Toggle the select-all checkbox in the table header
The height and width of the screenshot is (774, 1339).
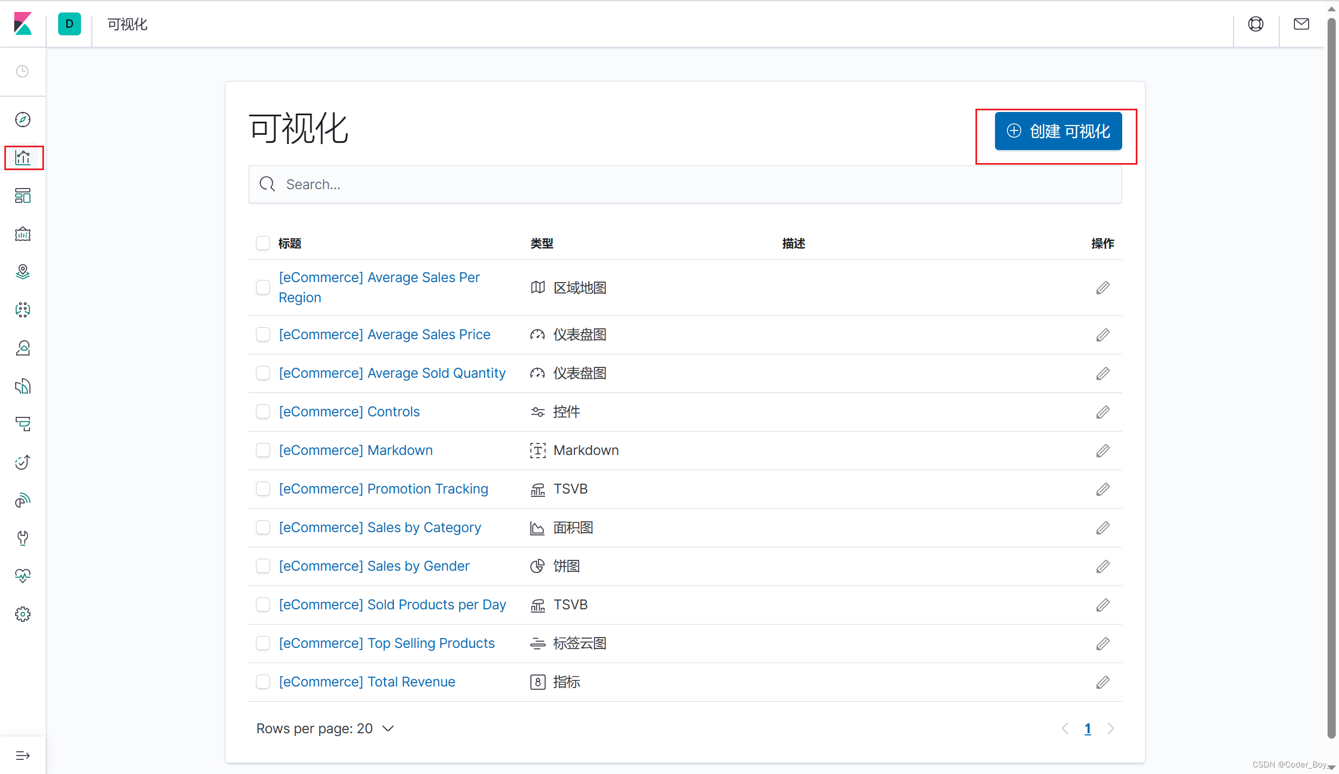pyautogui.click(x=263, y=243)
